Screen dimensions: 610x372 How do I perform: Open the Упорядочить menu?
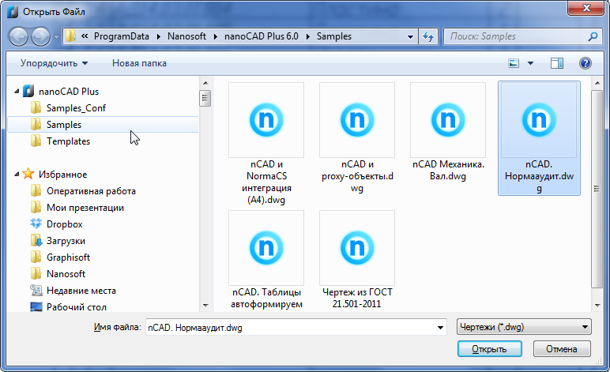tap(54, 63)
